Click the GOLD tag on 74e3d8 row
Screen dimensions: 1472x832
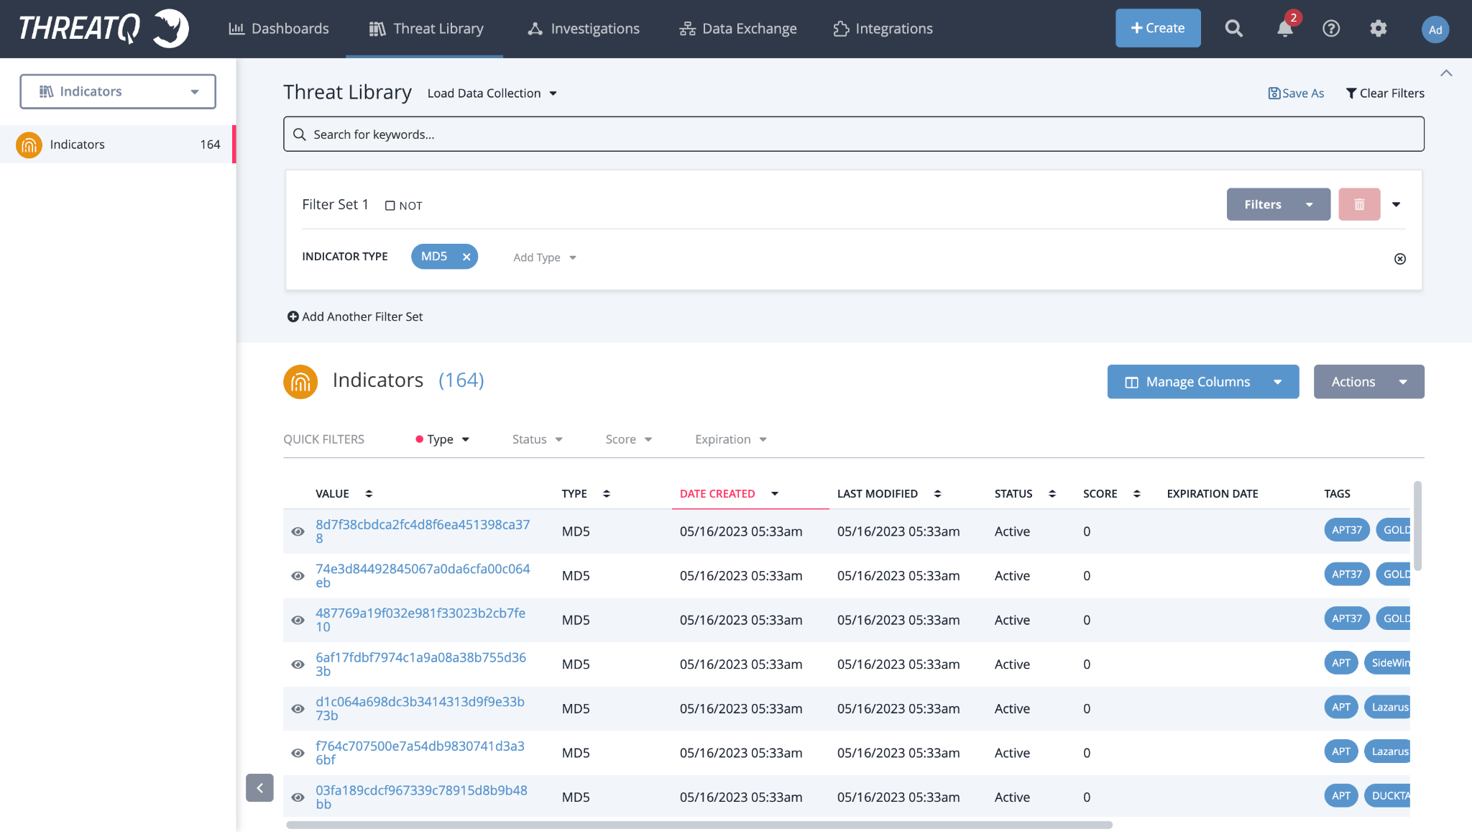pyautogui.click(x=1393, y=575)
